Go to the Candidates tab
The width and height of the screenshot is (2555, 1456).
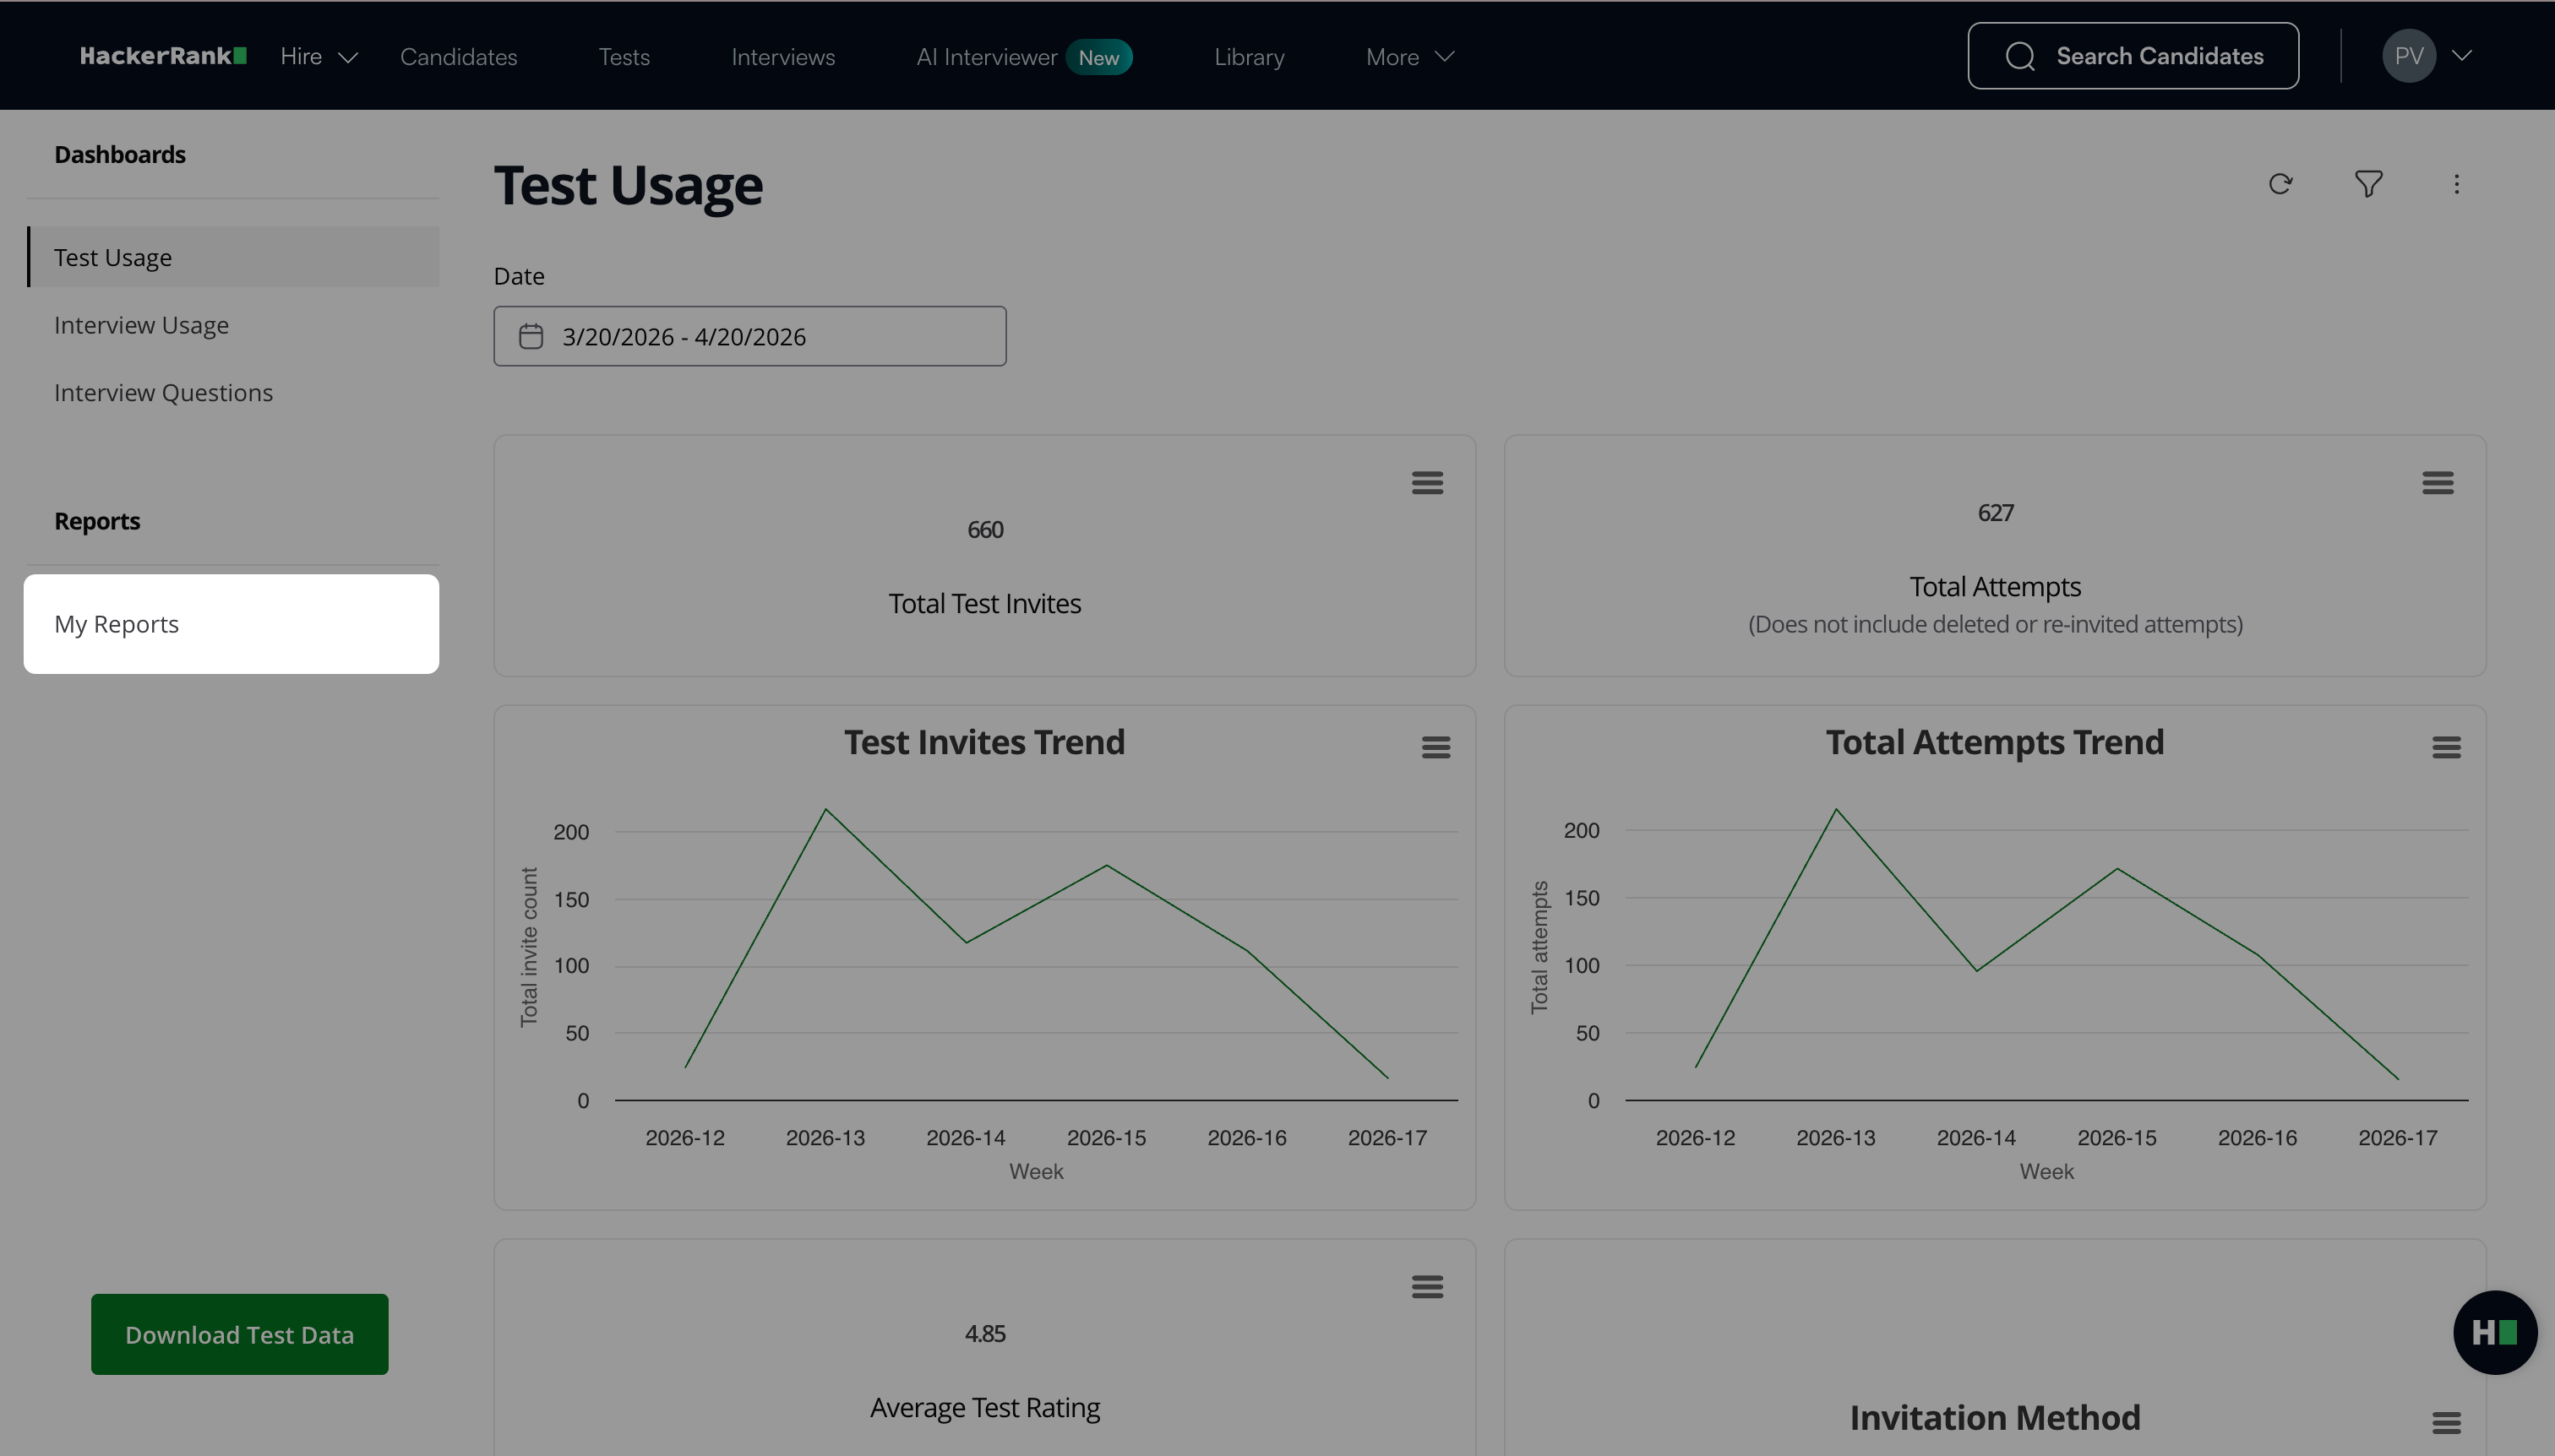coord(458,57)
